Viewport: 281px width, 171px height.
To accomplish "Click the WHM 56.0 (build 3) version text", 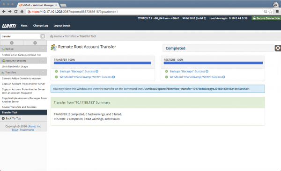I will [194, 18].
